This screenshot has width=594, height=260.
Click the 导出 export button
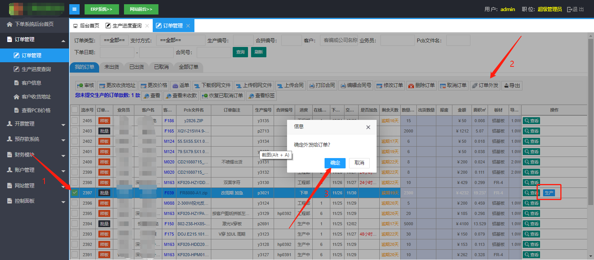[x=511, y=86]
